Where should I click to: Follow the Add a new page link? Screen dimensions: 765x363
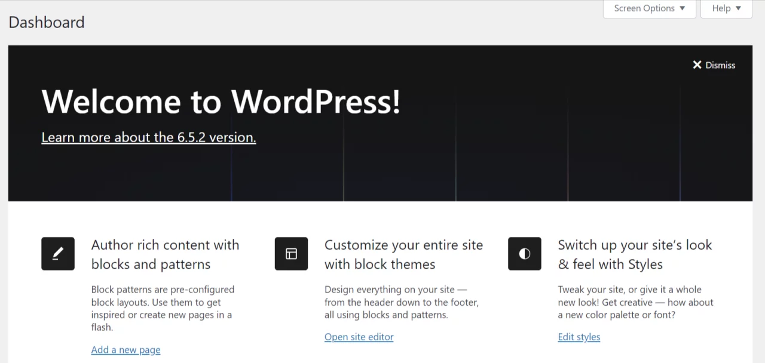pyautogui.click(x=126, y=350)
